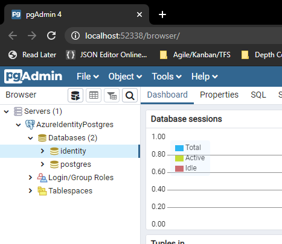This screenshot has height=244, width=282.
Task: Open the Search Objects magnifier icon
Action: point(130,95)
